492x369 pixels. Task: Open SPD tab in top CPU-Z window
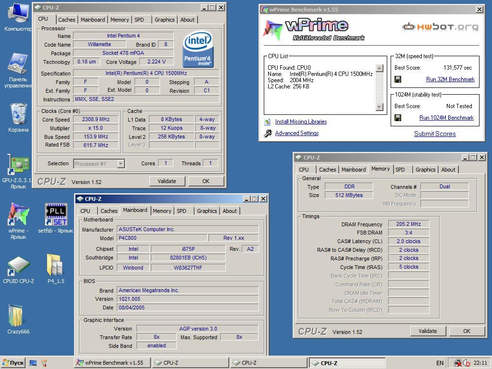coord(139,19)
